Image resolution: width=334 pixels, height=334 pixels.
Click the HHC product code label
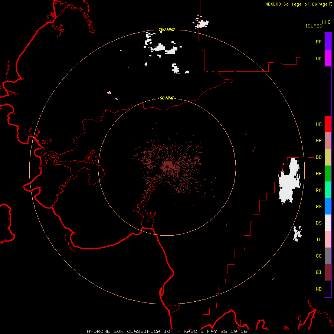[326, 22]
